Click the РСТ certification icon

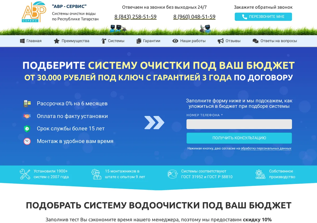(173, 174)
